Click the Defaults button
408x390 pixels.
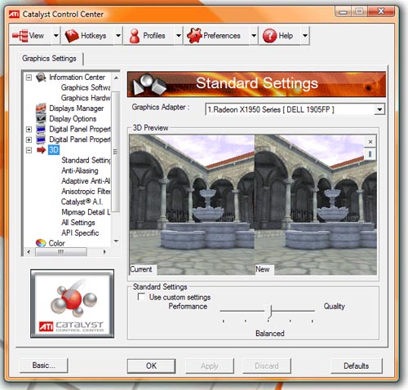pos(357,366)
